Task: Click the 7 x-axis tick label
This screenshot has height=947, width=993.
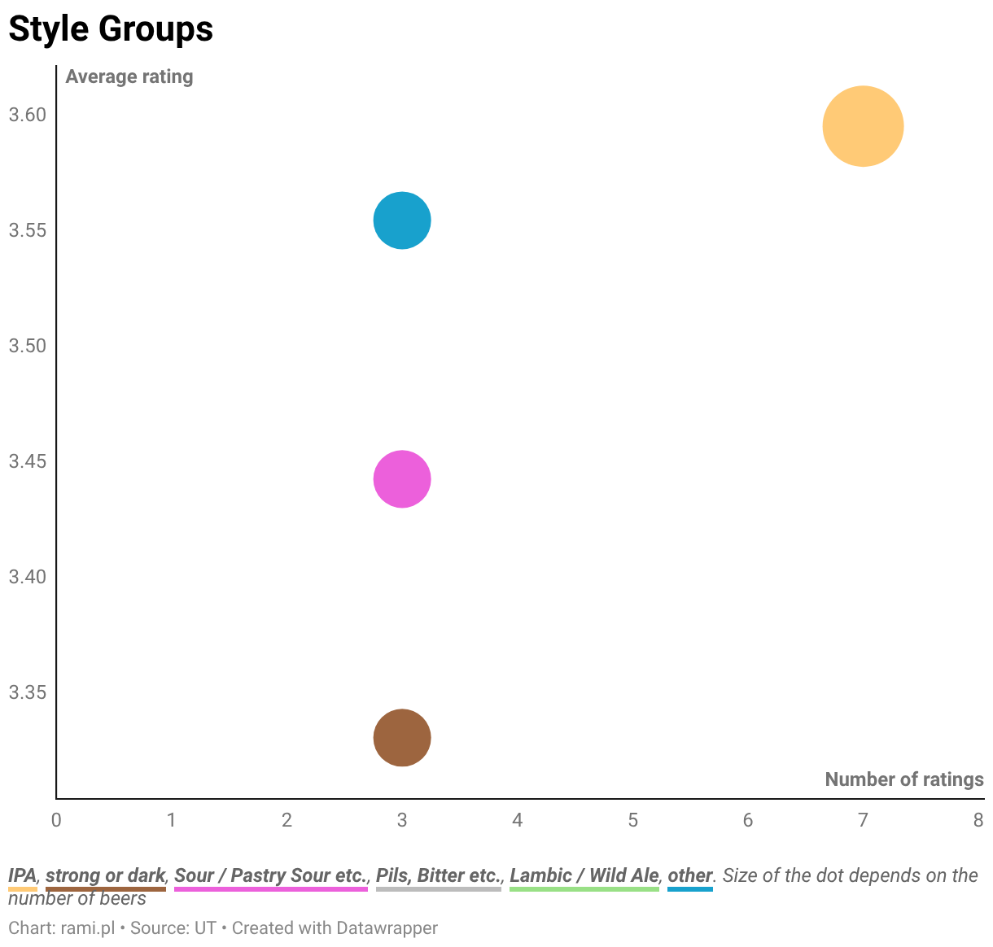Action: click(x=863, y=820)
